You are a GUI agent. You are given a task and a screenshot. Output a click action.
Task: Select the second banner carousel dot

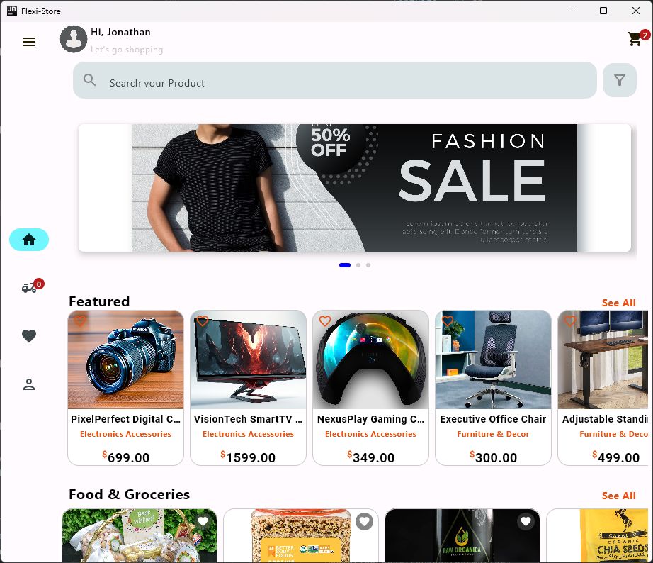(x=358, y=265)
